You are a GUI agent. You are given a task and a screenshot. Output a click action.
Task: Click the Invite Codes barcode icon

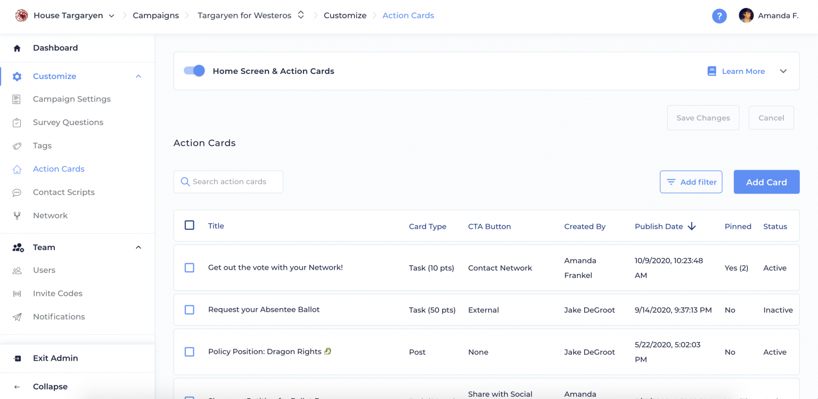click(17, 294)
